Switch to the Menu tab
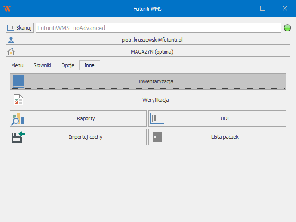Viewport: 296px width, 222px height. (17, 65)
